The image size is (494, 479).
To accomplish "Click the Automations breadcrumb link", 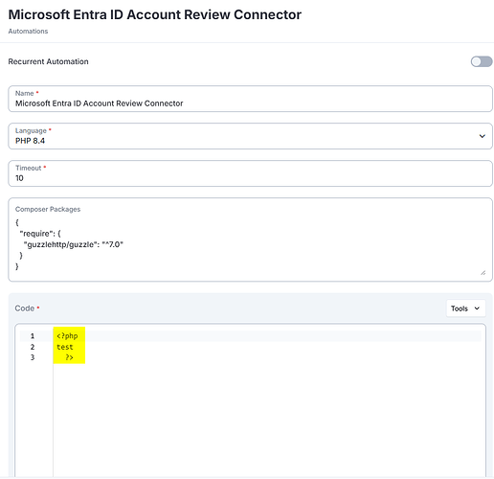I will (28, 32).
